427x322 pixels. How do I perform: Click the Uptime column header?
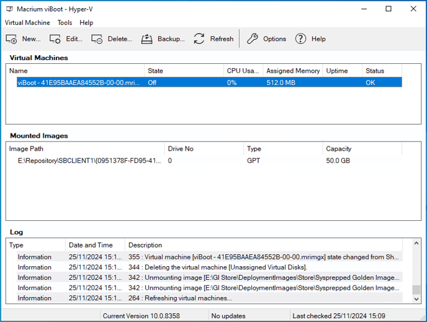[x=343, y=71]
